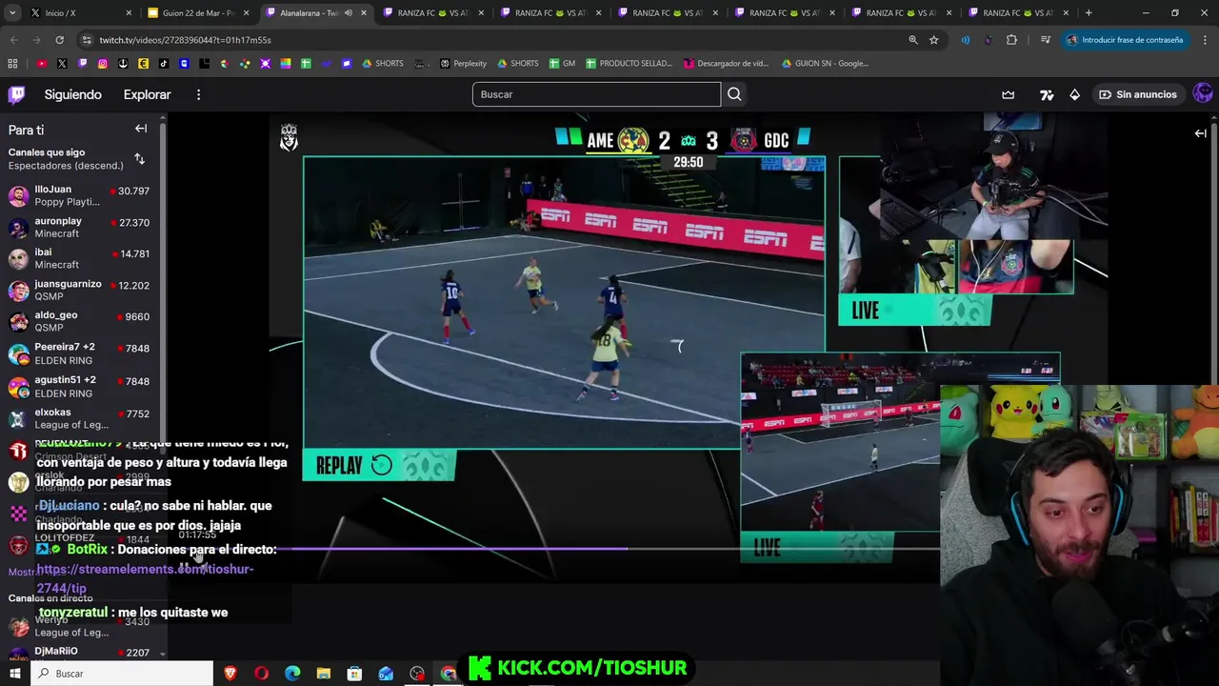Open the Instagram bookmark icon

(103, 63)
